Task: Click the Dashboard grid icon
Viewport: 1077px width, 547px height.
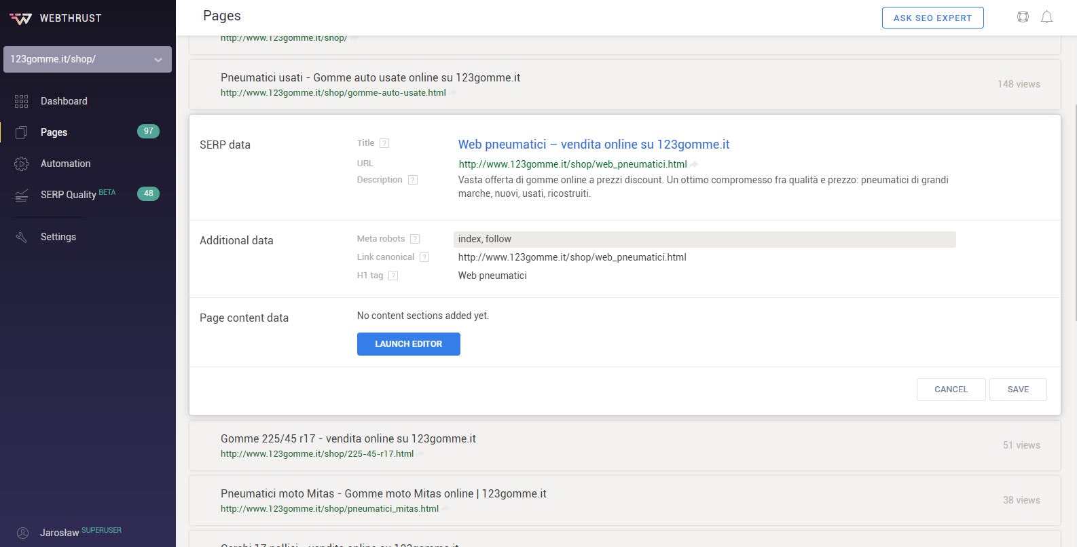Action: click(22, 101)
